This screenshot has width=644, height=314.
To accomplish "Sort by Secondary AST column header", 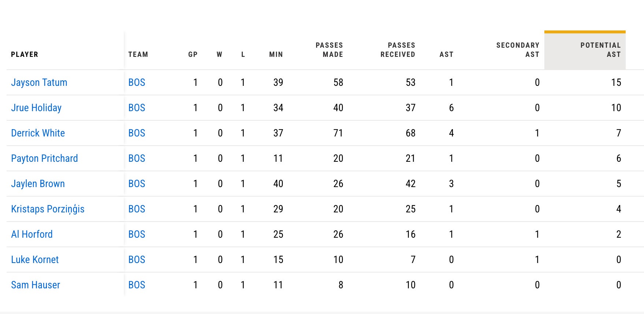I will [517, 50].
